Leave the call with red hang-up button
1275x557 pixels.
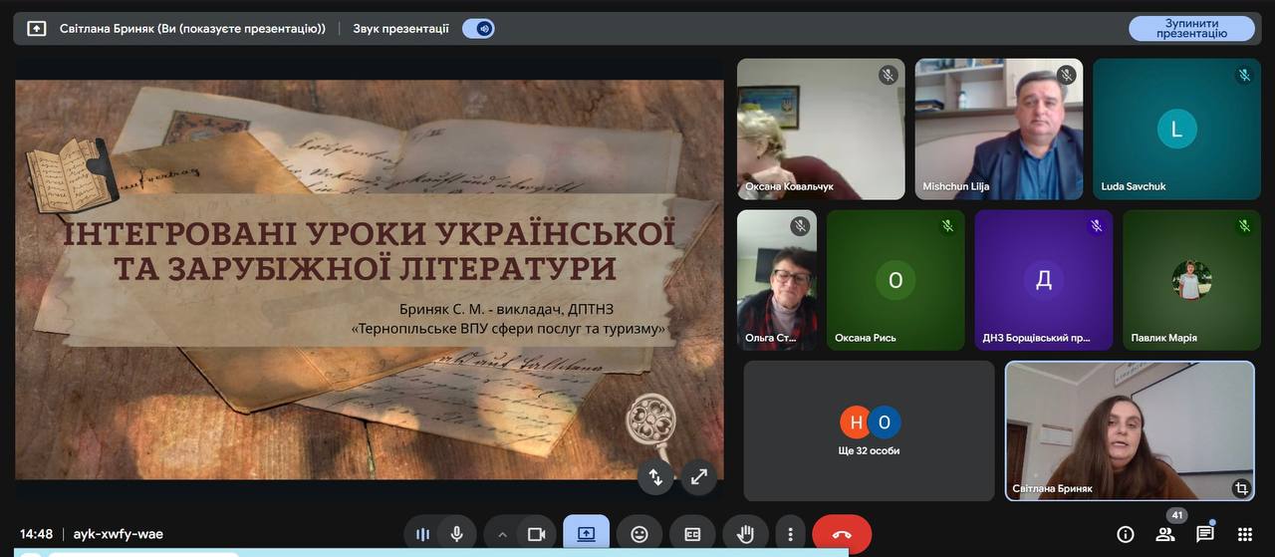[x=842, y=534]
